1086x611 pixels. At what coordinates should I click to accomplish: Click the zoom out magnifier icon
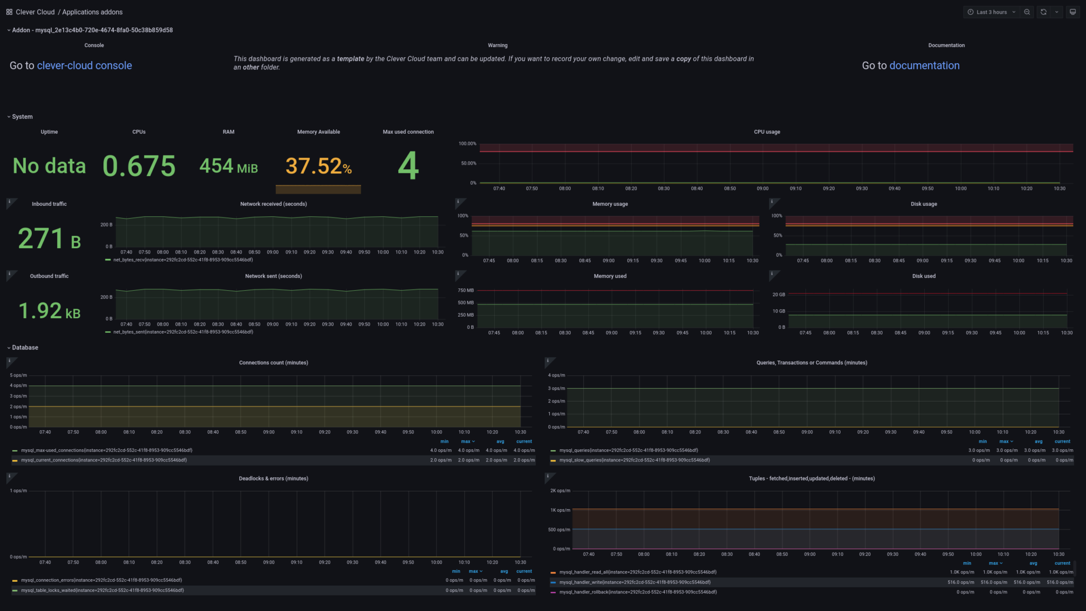[x=1027, y=12]
